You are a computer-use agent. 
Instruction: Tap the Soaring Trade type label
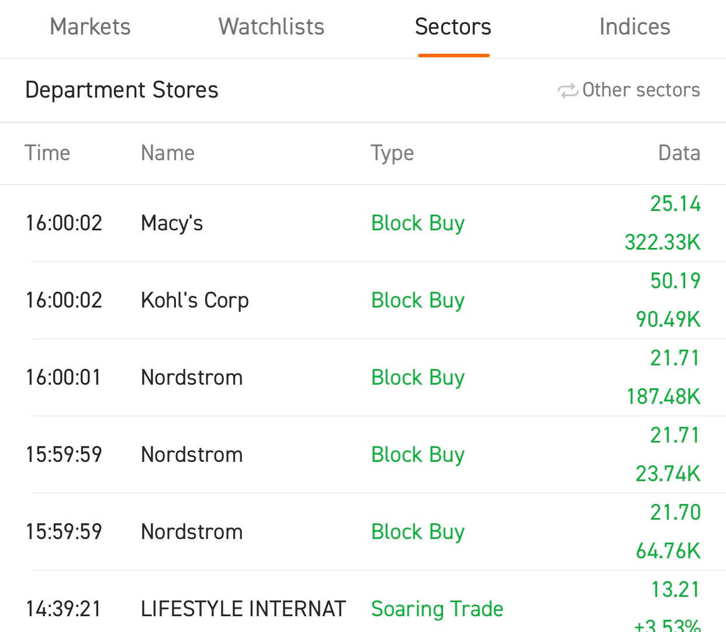coord(437,609)
